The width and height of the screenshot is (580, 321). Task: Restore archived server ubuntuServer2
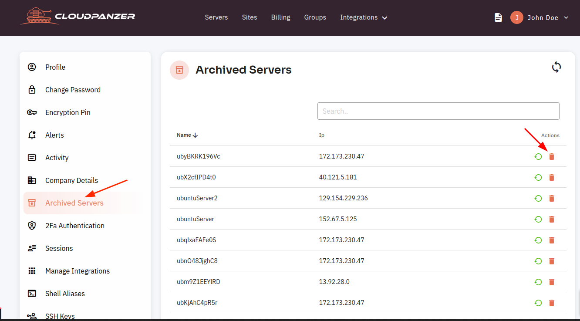pos(538,198)
